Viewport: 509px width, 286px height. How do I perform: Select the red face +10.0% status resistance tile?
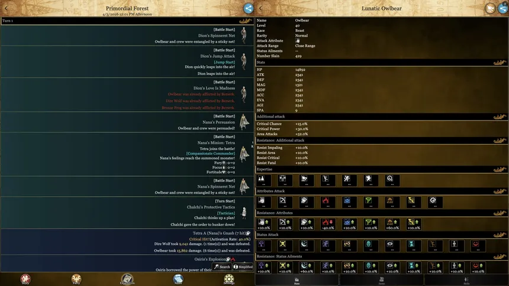pyautogui.click(x=478, y=268)
